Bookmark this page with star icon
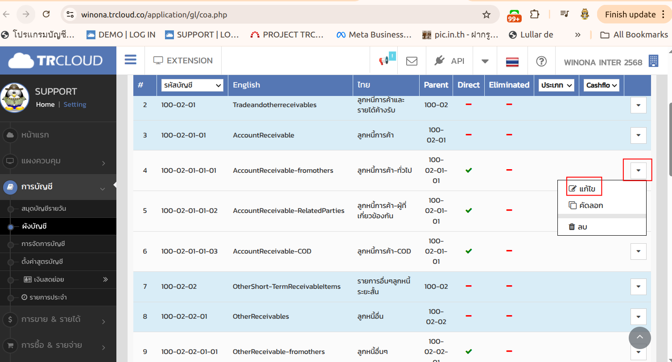The image size is (672, 362). (x=486, y=15)
